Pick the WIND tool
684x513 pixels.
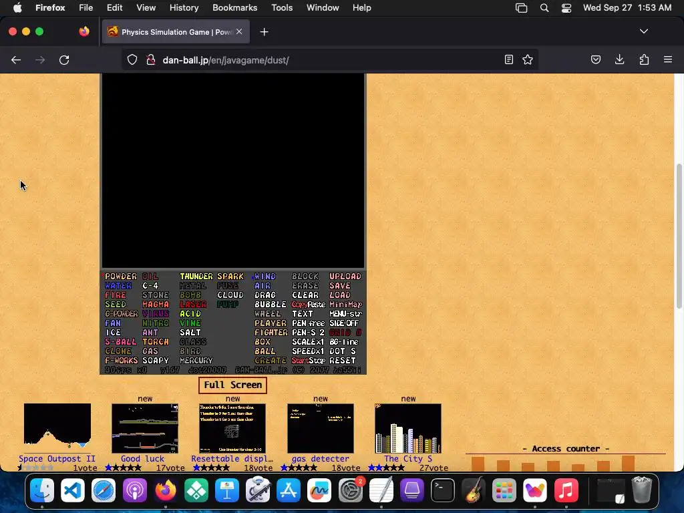point(265,276)
